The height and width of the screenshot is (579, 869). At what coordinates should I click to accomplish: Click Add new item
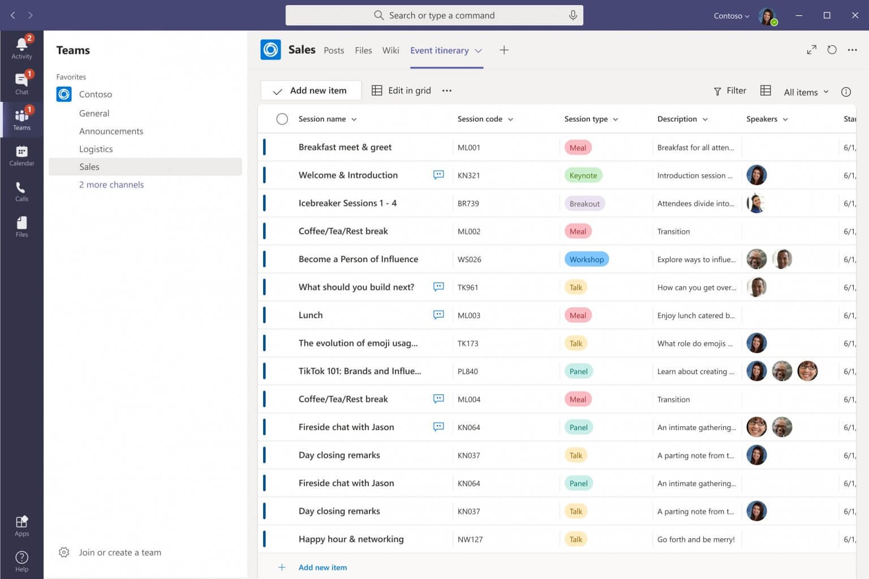click(310, 90)
